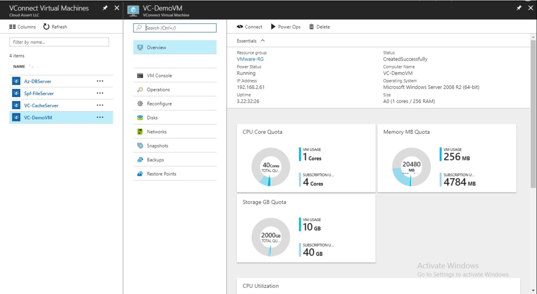Screen dimensions: 537x294
Task: Pin the VC-DemoVM blade
Action: pyautogui.click(x=519, y=8)
